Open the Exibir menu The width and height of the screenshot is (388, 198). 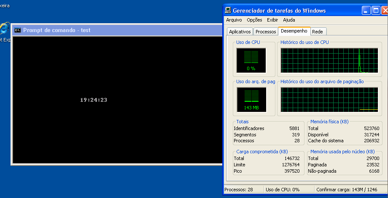click(272, 20)
